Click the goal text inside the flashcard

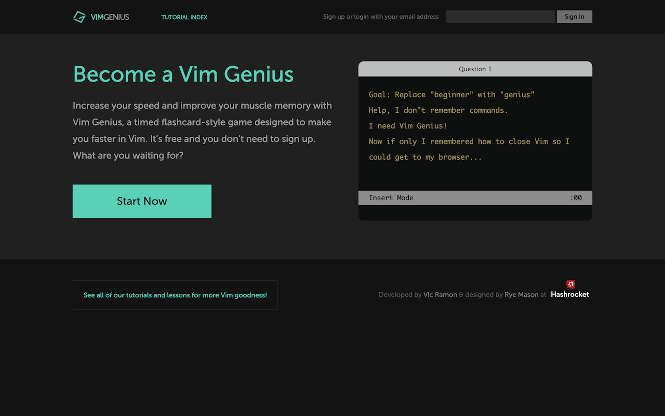[x=451, y=95]
